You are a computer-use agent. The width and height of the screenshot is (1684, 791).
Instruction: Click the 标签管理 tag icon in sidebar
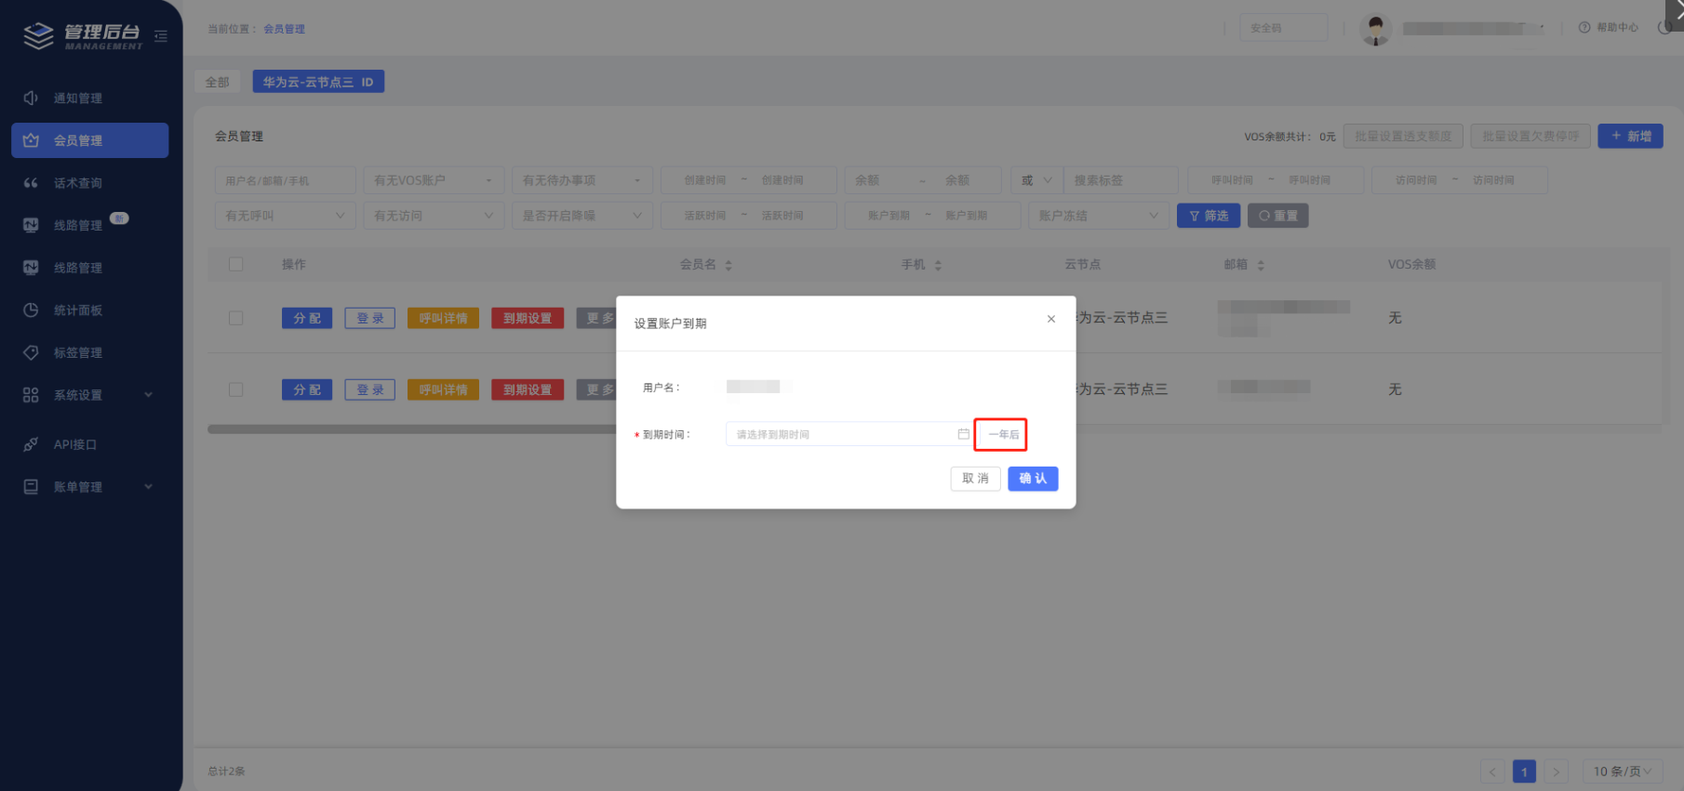(31, 352)
